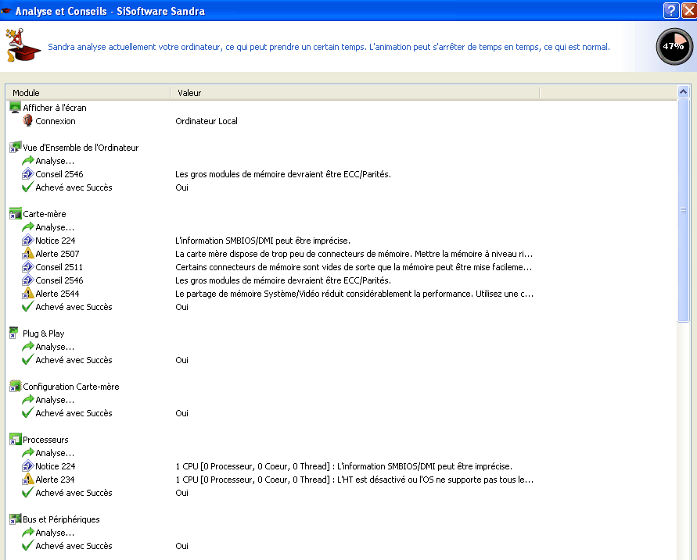The width and height of the screenshot is (697, 560).
Task: Click the SMBIOS/DMI imprecise message under Carte-mère
Action: click(263, 241)
